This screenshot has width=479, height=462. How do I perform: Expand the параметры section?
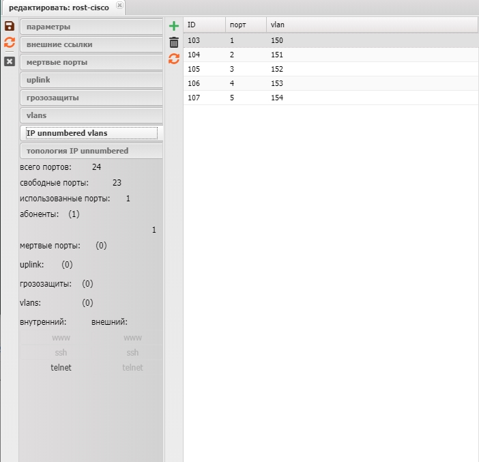point(91,27)
